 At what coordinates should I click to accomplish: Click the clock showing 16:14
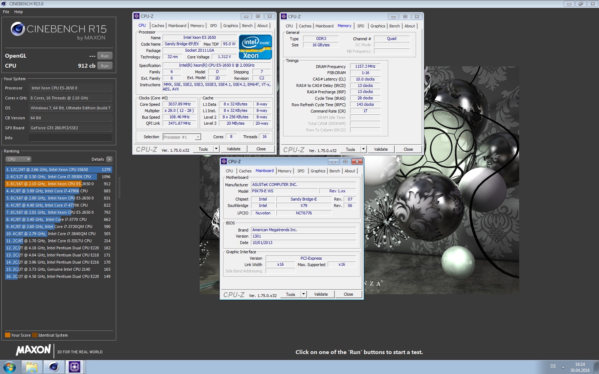(x=580, y=364)
